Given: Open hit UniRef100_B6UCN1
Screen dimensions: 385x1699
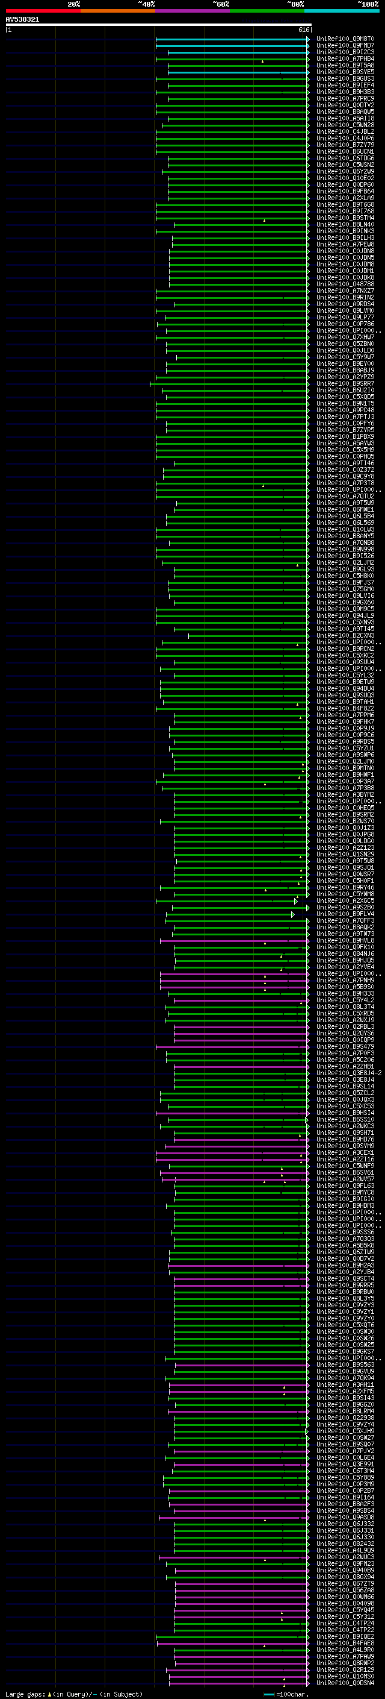Looking at the screenshot, I should 345,152.
